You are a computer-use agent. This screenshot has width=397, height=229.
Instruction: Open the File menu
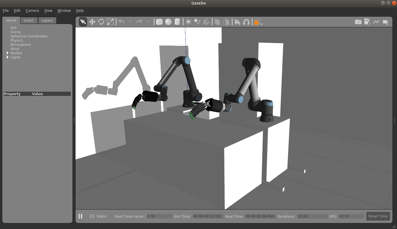point(6,10)
